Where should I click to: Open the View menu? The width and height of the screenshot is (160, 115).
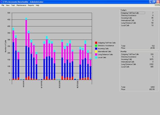(x=8, y=5)
